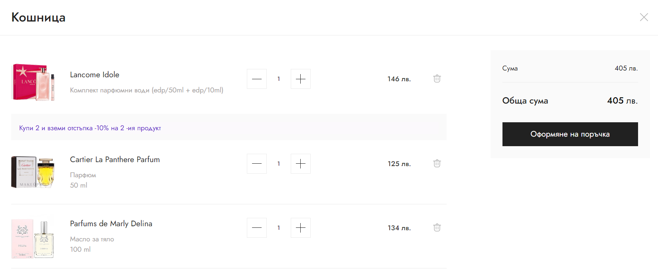The height and width of the screenshot is (278, 658).
Task: Reduce Cartier La Panthere Parfum quantity
Action: coord(257,164)
